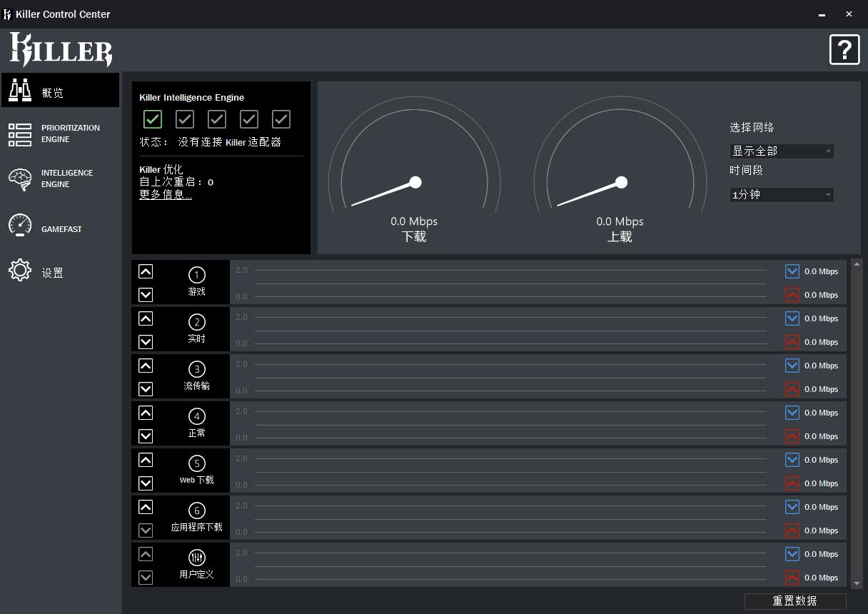Click the priority 4 正常 circle icon
The image size is (868, 614).
197,416
